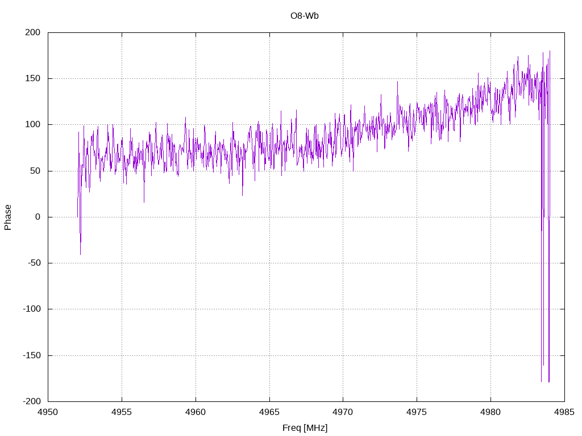This screenshot has height=436, width=582.
Task: Click the x-axis tick label 4950
Action: click(x=48, y=412)
